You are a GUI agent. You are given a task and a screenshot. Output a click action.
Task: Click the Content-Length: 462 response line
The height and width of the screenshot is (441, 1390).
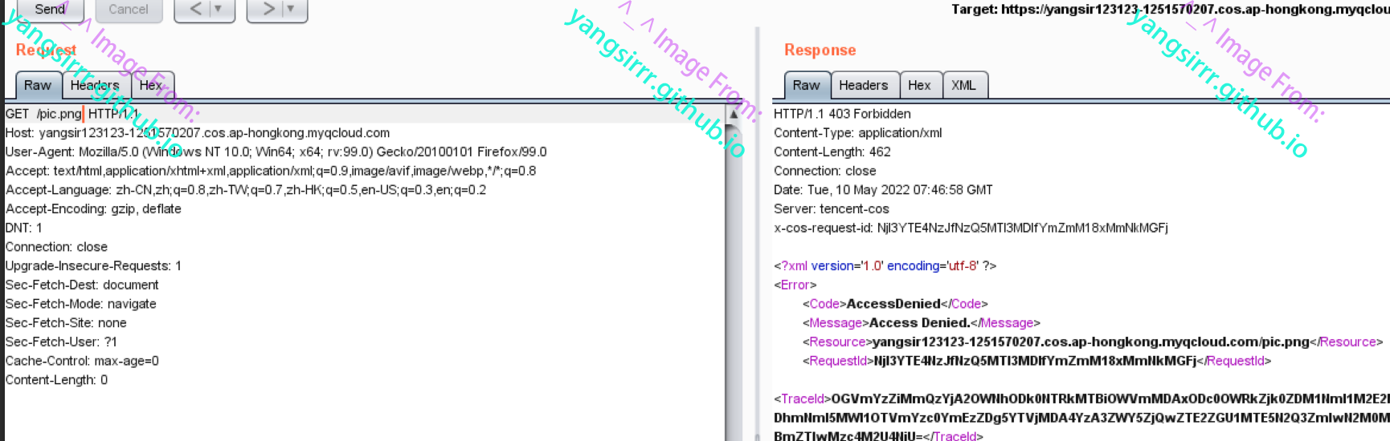coord(832,152)
